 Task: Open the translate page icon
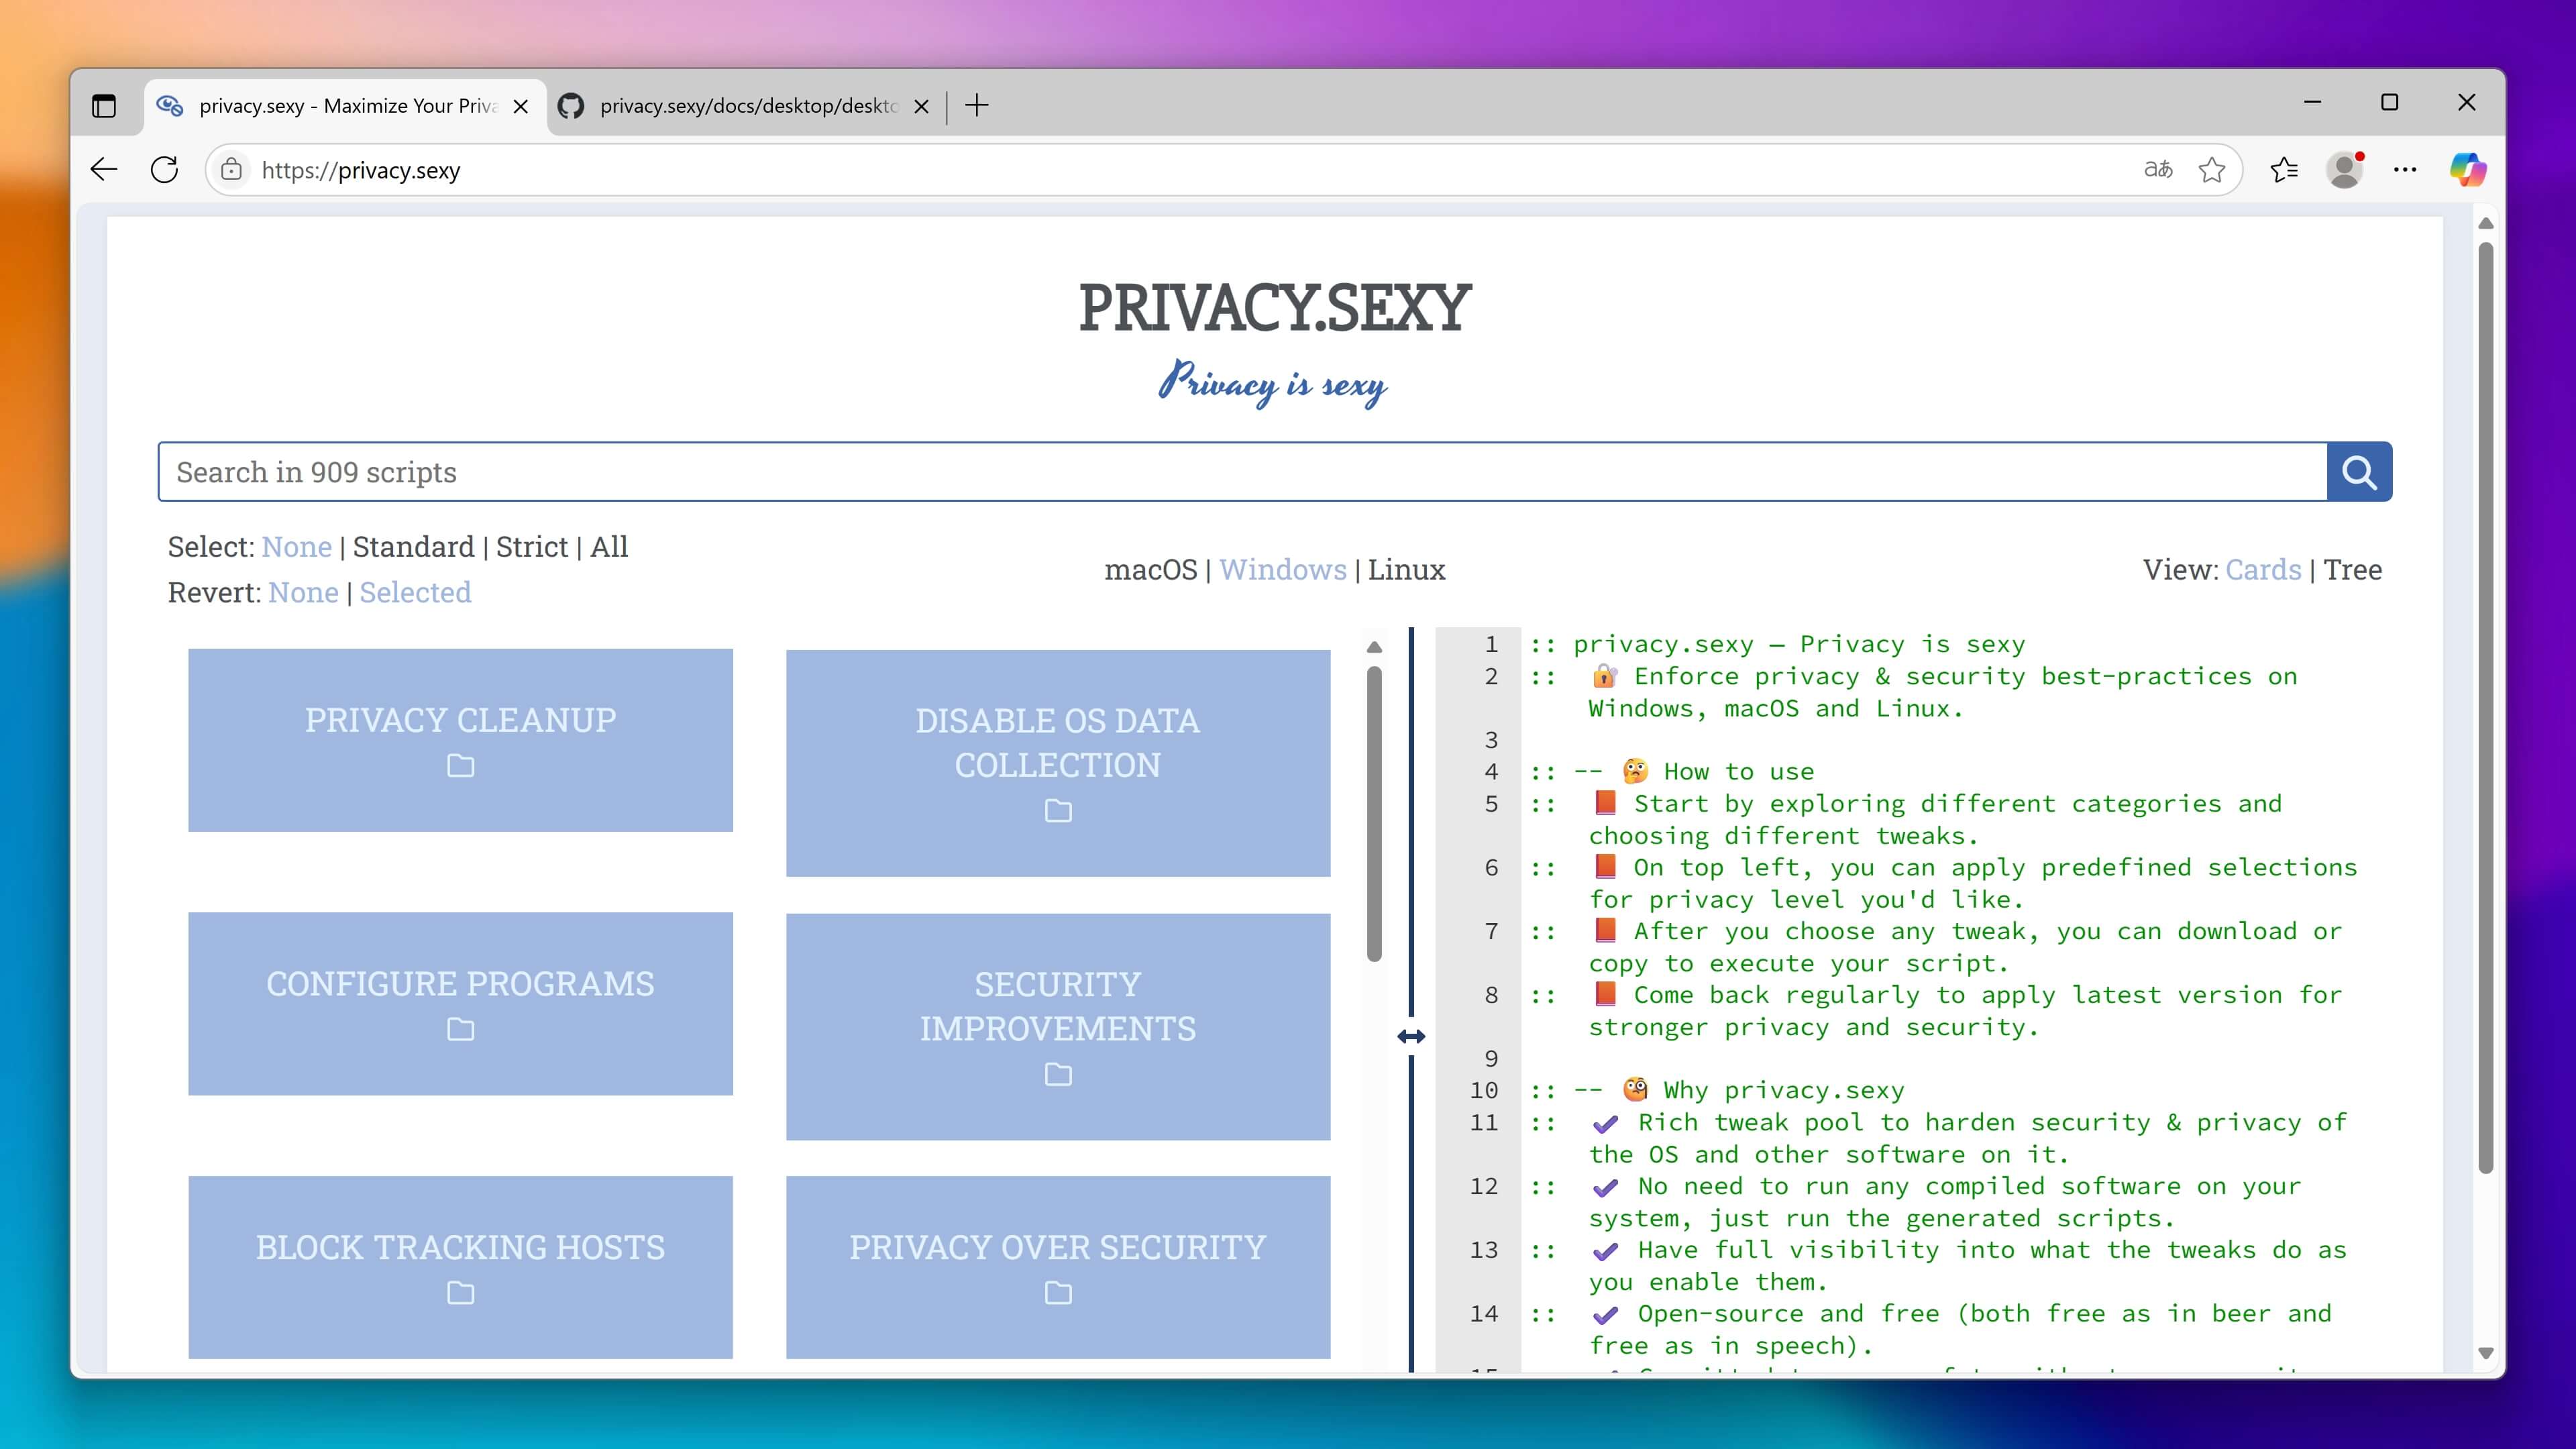tap(2158, 170)
